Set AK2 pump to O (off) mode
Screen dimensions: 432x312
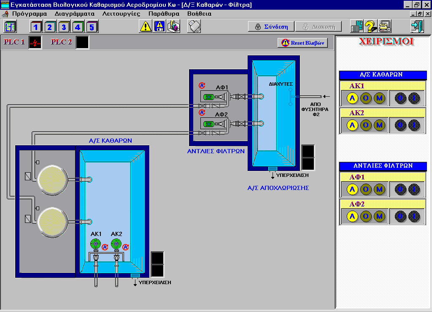[x=366, y=125]
